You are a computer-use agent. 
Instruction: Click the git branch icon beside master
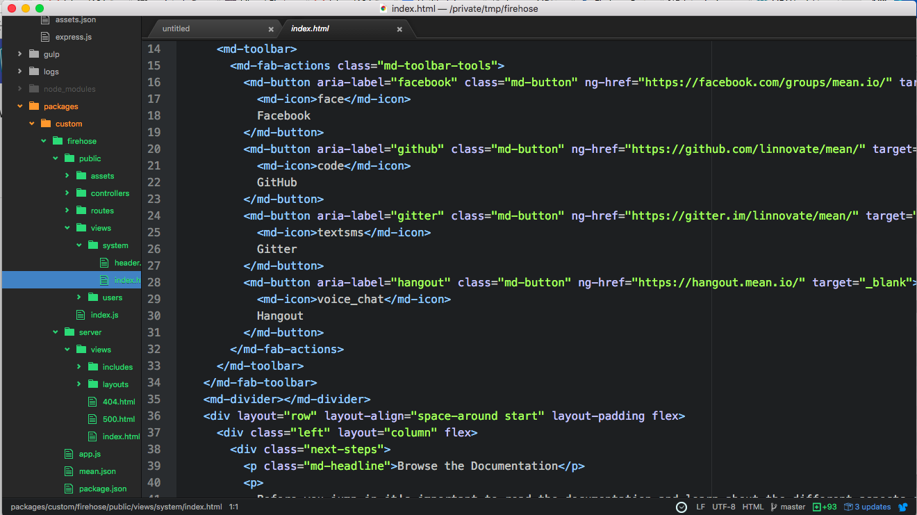[x=773, y=507]
